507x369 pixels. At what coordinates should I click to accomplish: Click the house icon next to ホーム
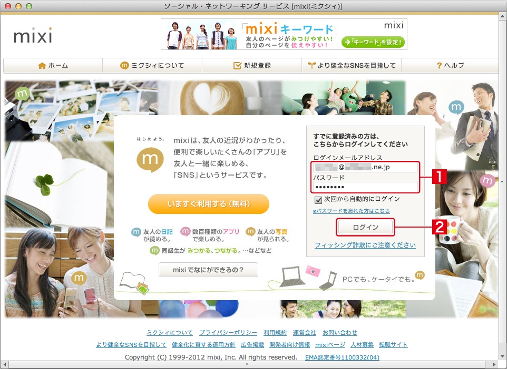[x=42, y=66]
